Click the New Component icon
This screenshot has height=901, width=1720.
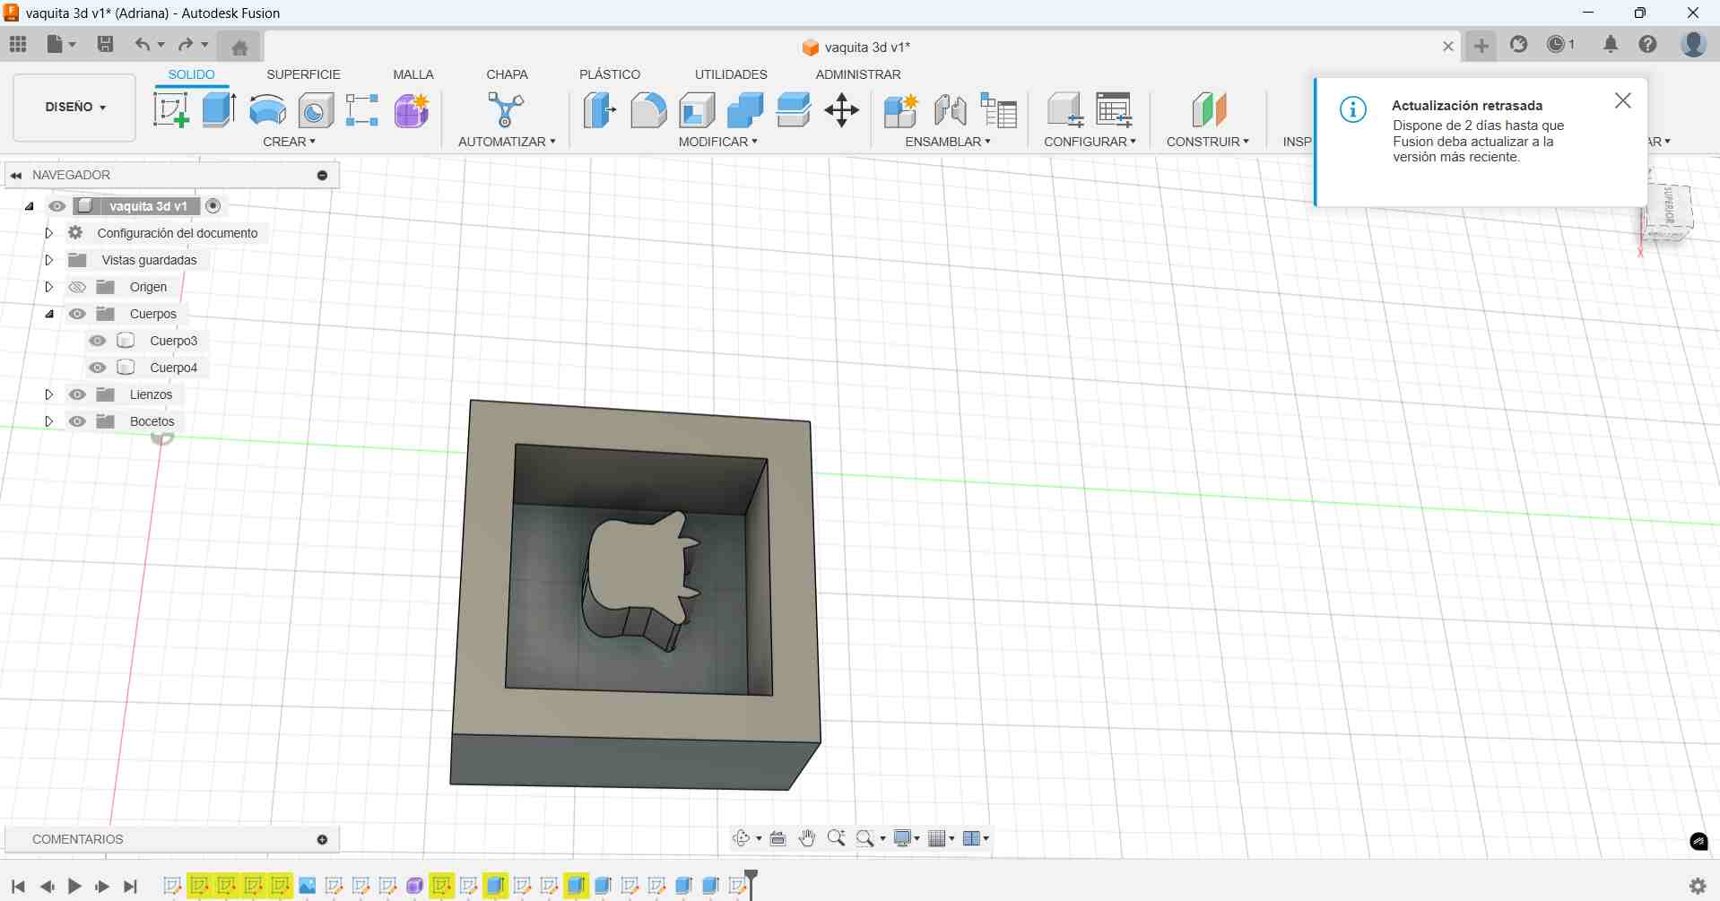click(901, 110)
